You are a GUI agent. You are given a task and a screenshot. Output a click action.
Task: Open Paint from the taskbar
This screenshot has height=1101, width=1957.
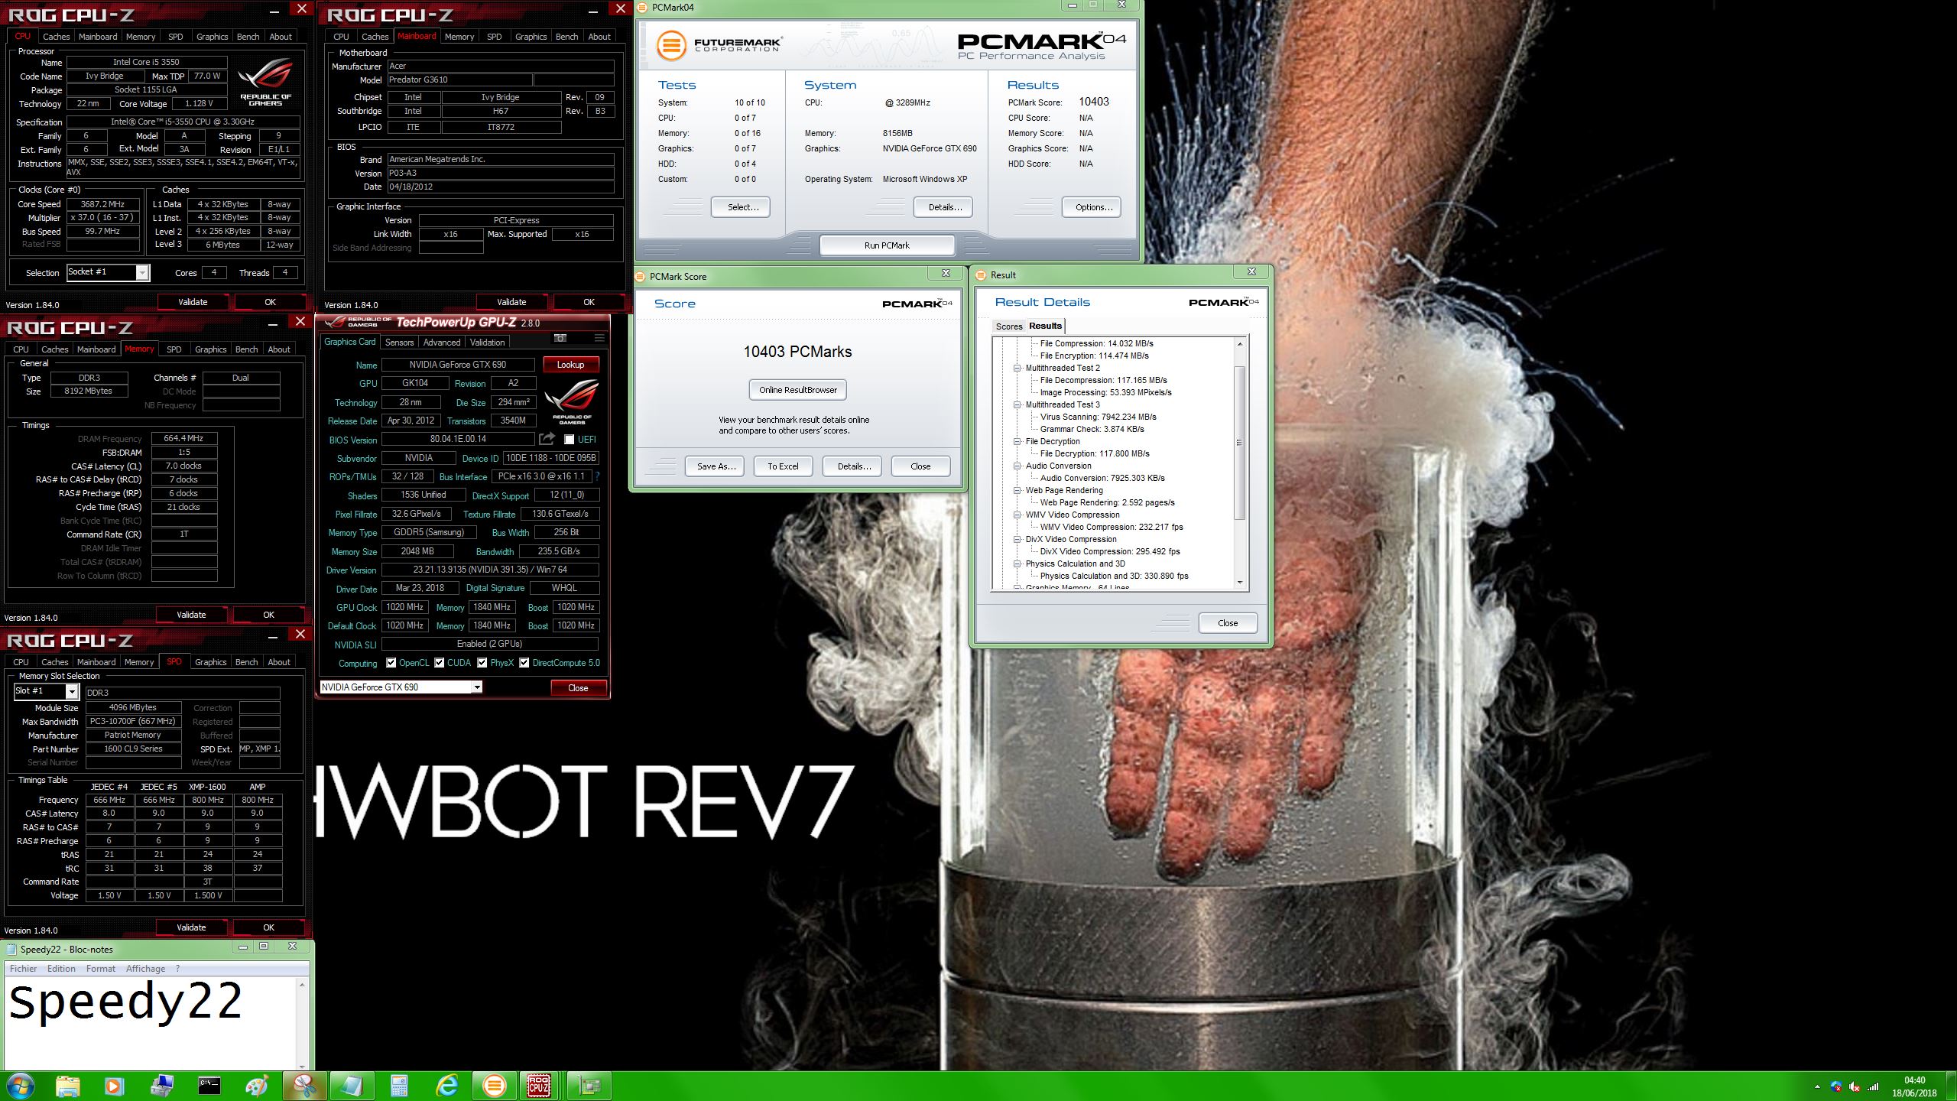(258, 1086)
